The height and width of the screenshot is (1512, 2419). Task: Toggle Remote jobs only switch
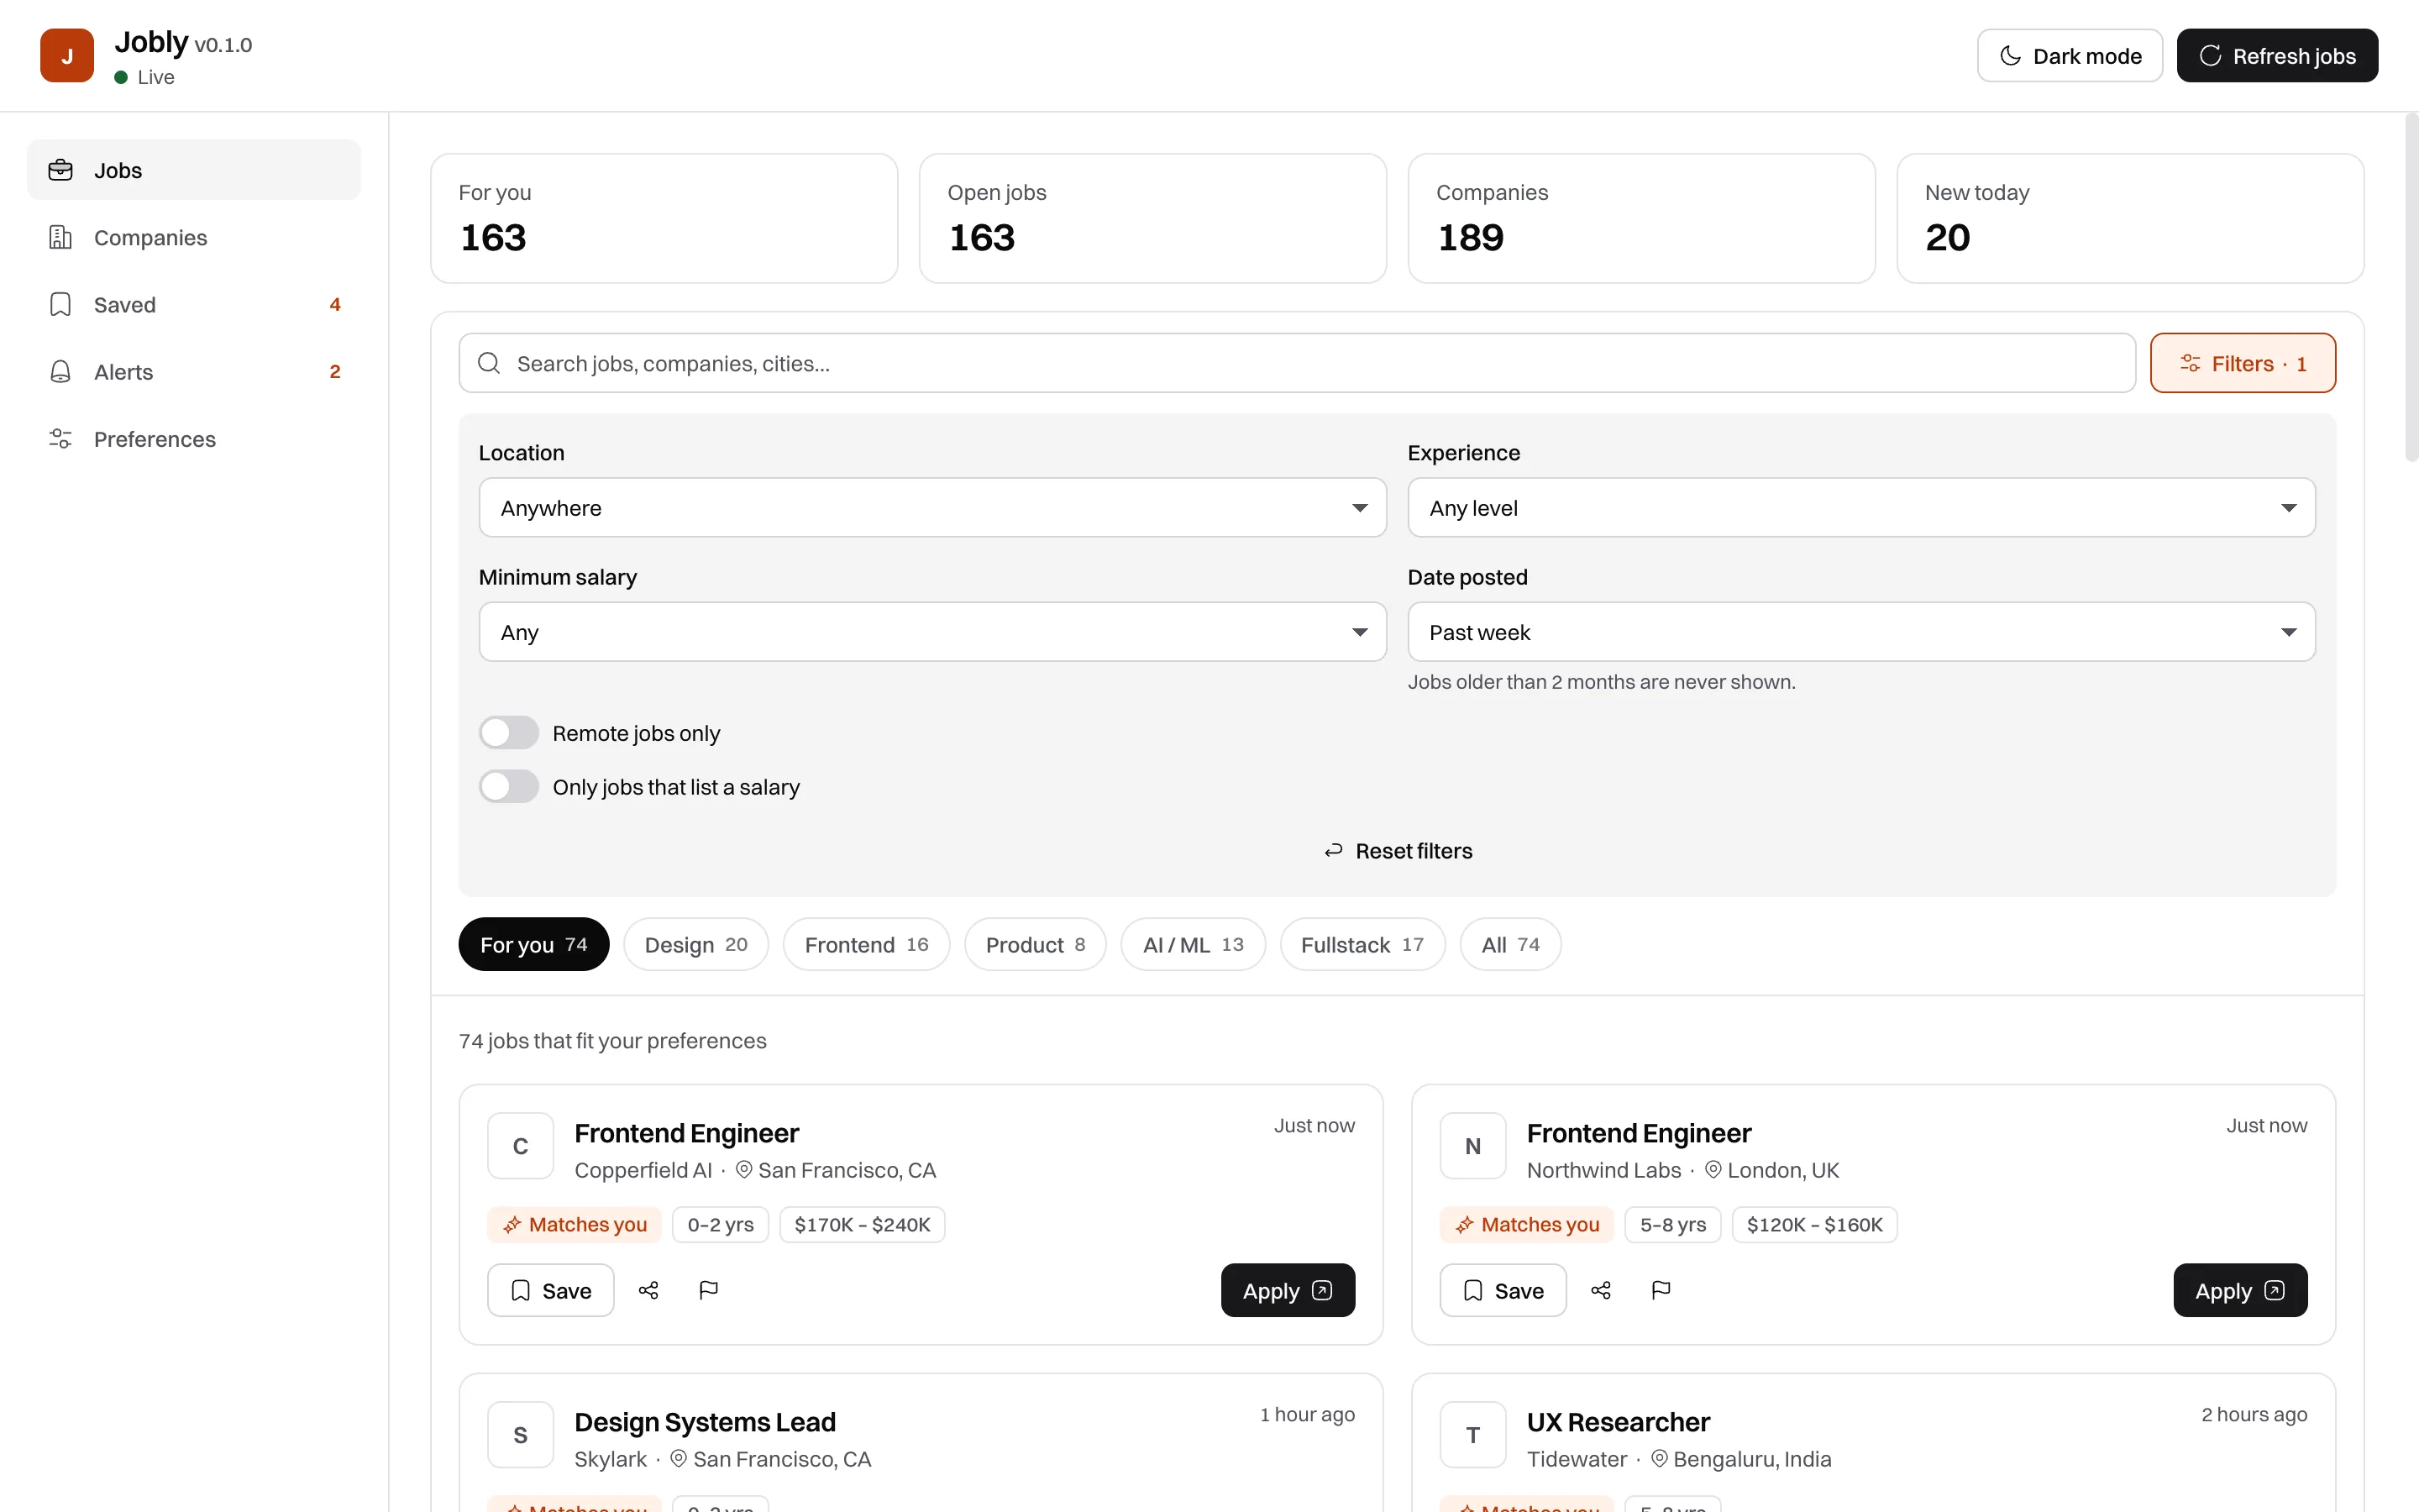pyautogui.click(x=509, y=733)
